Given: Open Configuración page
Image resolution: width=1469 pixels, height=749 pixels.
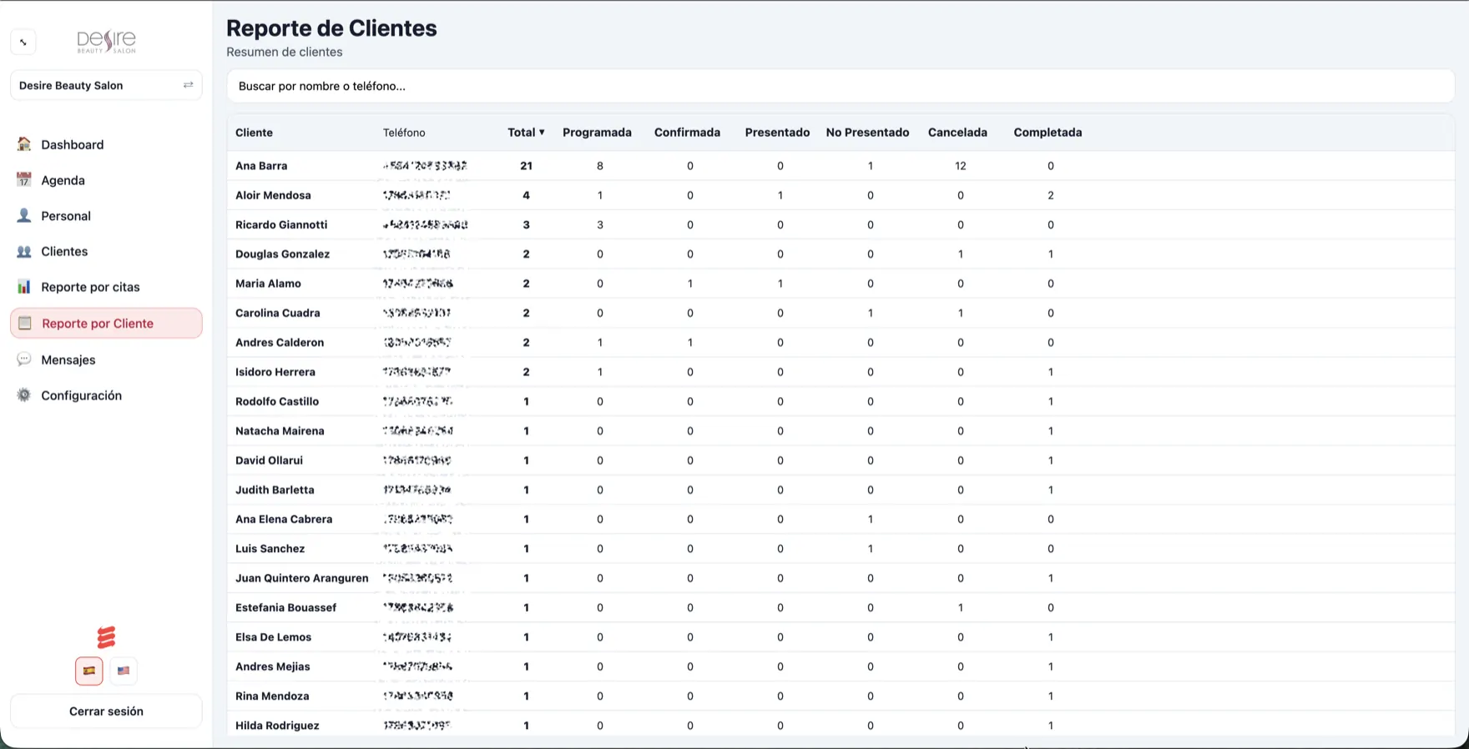Looking at the screenshot, I should coord(106,395).
